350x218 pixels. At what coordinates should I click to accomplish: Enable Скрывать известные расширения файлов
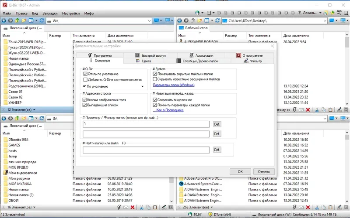point(155,79)
